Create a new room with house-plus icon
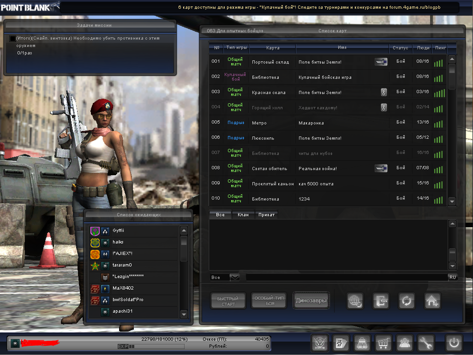This screenshot has width=473, height=355. 432,301
